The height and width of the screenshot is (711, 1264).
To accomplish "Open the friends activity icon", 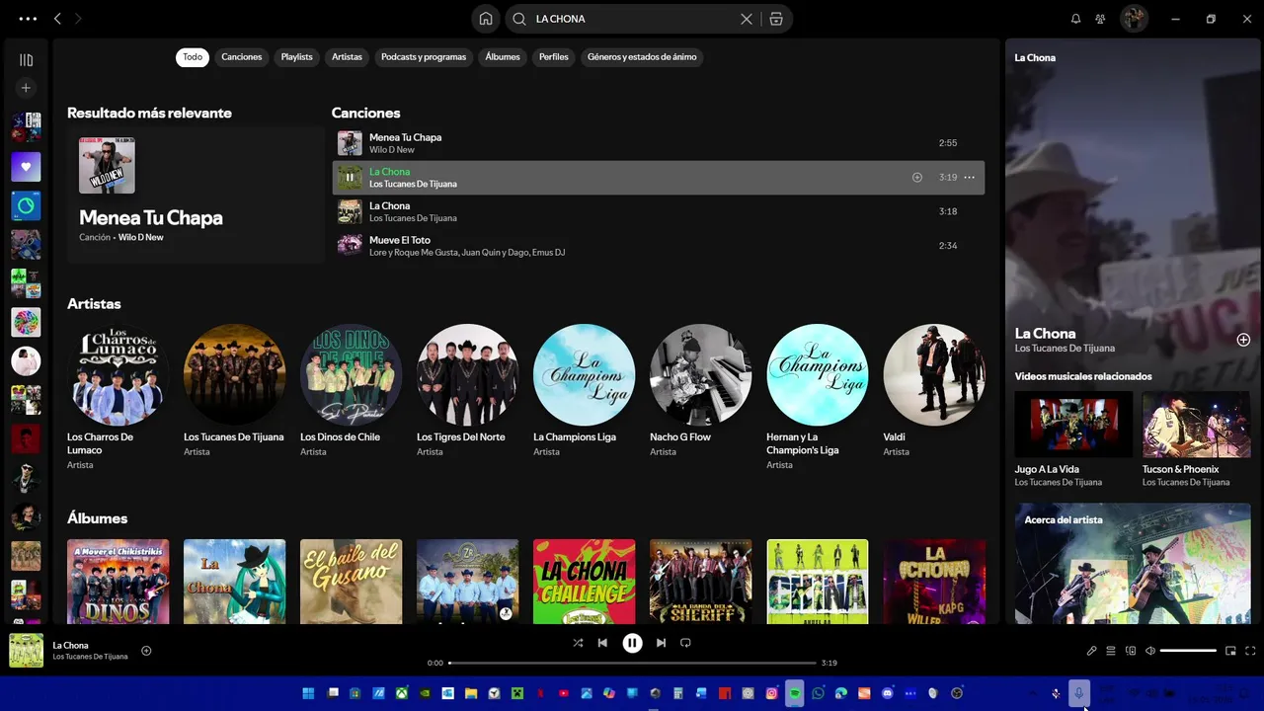I will coord(1100,19).
